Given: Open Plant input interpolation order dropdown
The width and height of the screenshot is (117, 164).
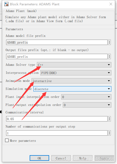Looking at the screenshot, I should click(x=86, y=97).
